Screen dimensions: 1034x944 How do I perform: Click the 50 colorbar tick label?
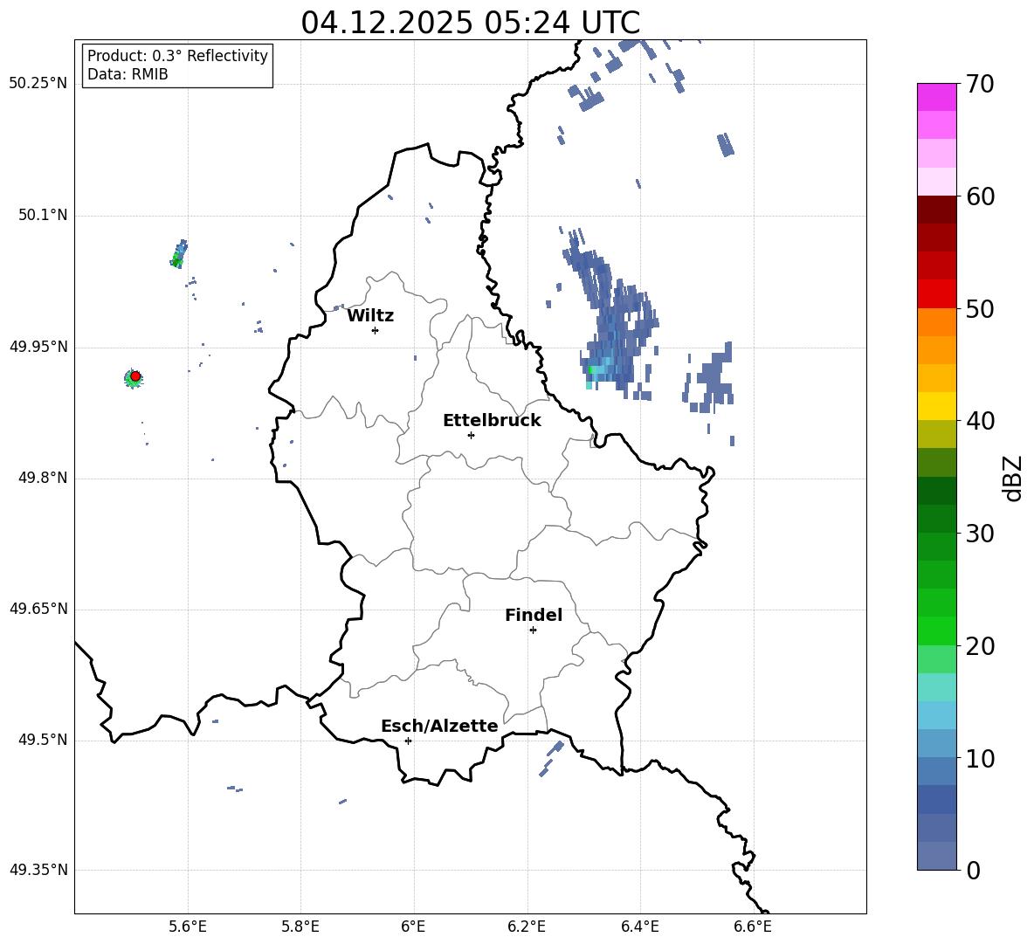click(x=980, y=308)
